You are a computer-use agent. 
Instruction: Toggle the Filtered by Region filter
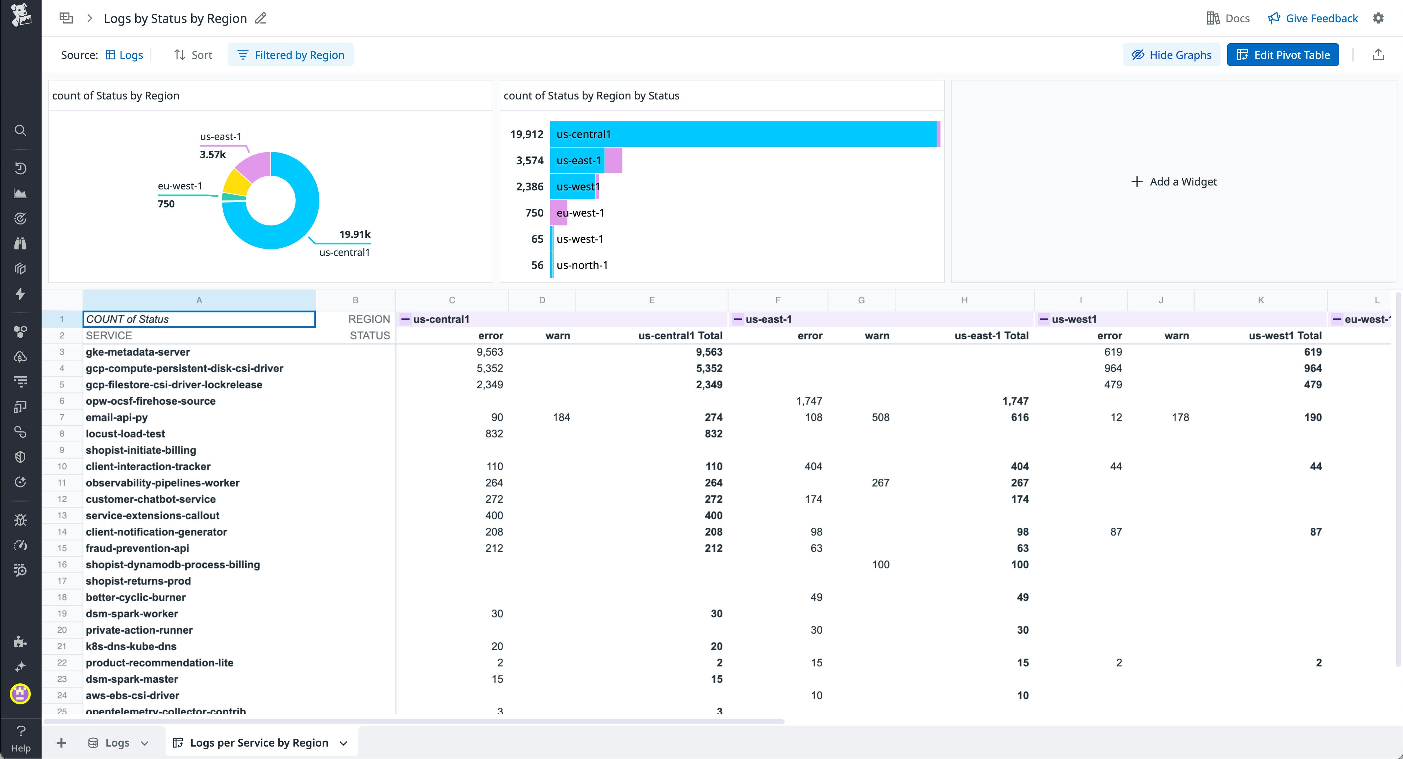pyautogui.click(x=290, y=54)
